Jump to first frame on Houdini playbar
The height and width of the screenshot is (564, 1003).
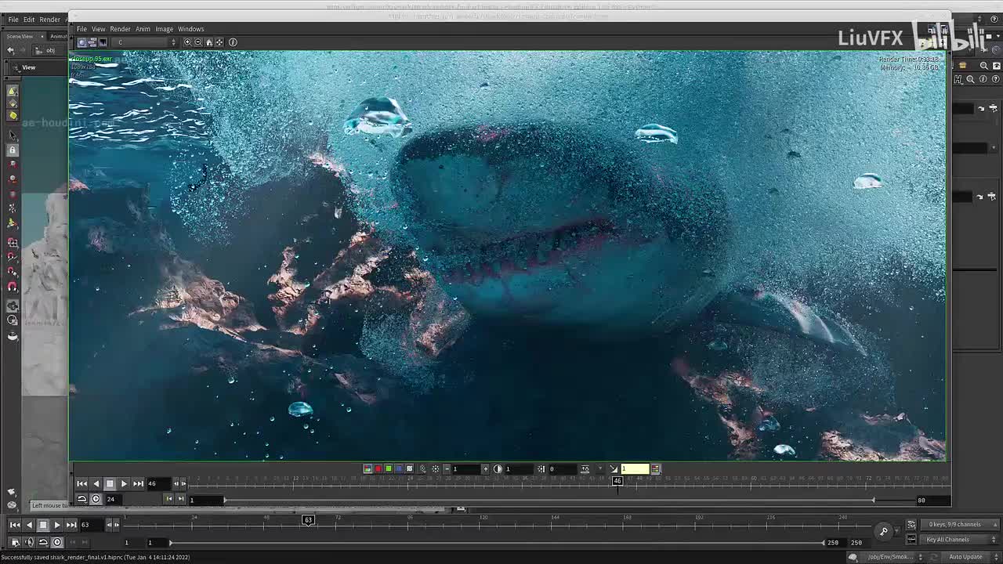(15, 525)
